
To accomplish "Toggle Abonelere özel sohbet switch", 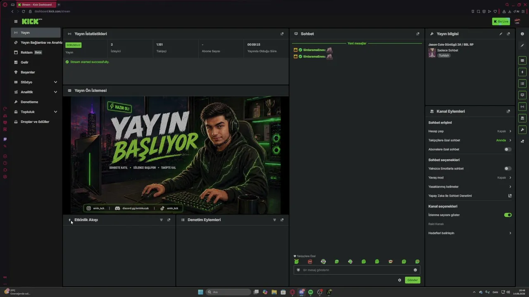I will point(508,149).
